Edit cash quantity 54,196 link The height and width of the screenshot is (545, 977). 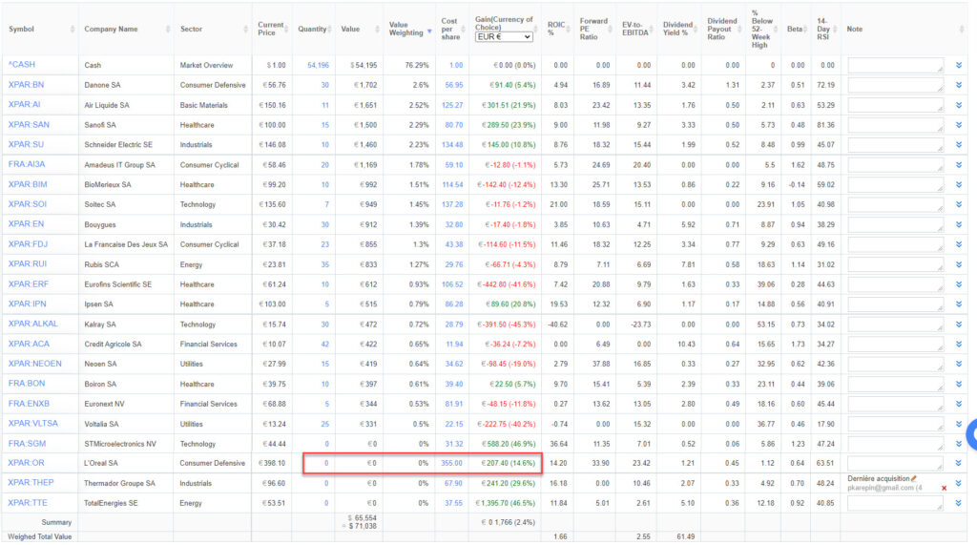pyautogui.click(x=318, y=65)
